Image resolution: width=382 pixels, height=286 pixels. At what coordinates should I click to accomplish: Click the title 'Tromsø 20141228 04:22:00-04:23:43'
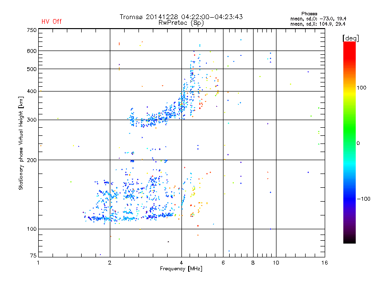[181, 17]
